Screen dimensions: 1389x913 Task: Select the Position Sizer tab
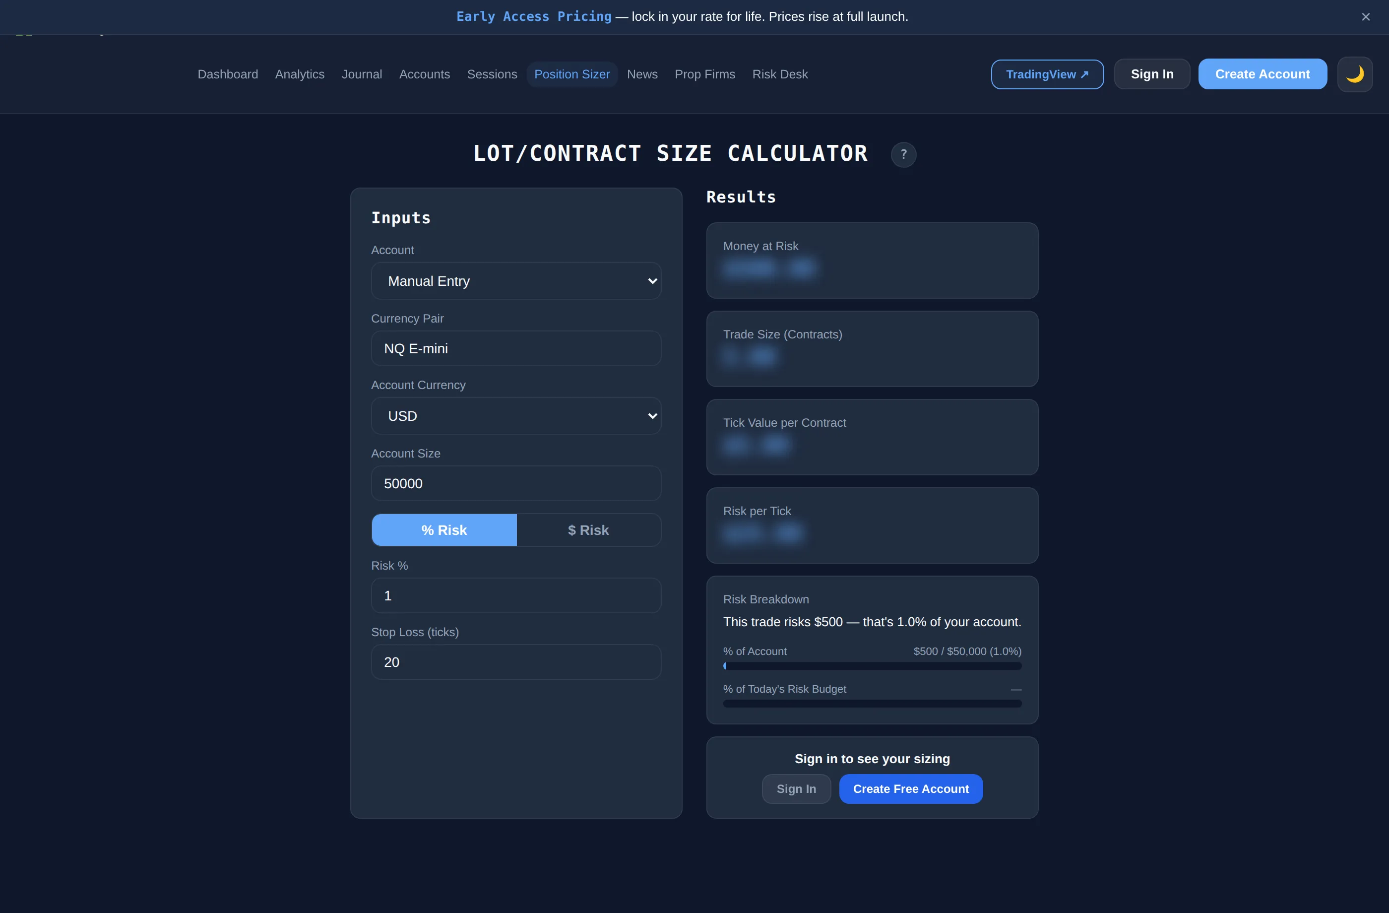coord(572,74)
